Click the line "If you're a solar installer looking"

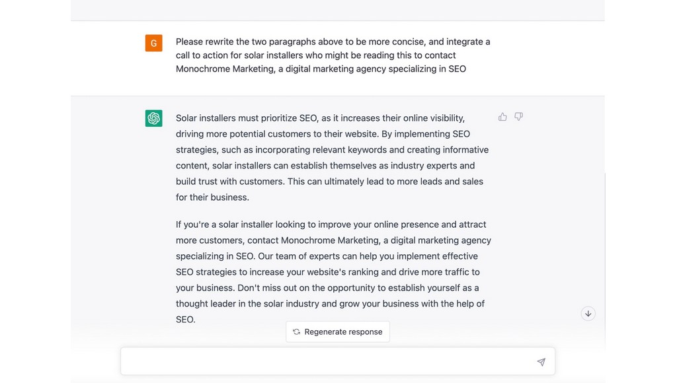click(331, 225)
